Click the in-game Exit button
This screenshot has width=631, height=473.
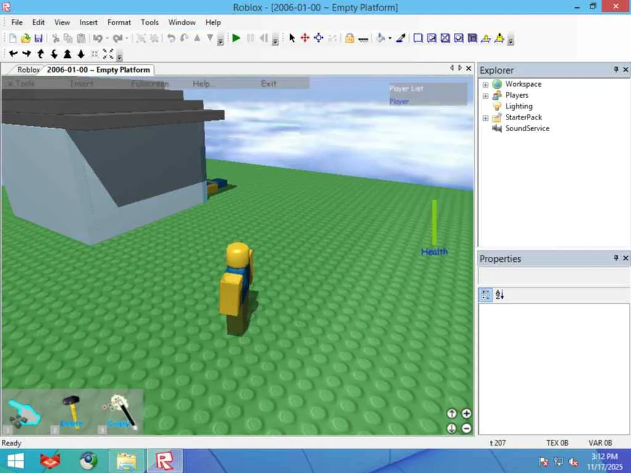pos(269,84)
